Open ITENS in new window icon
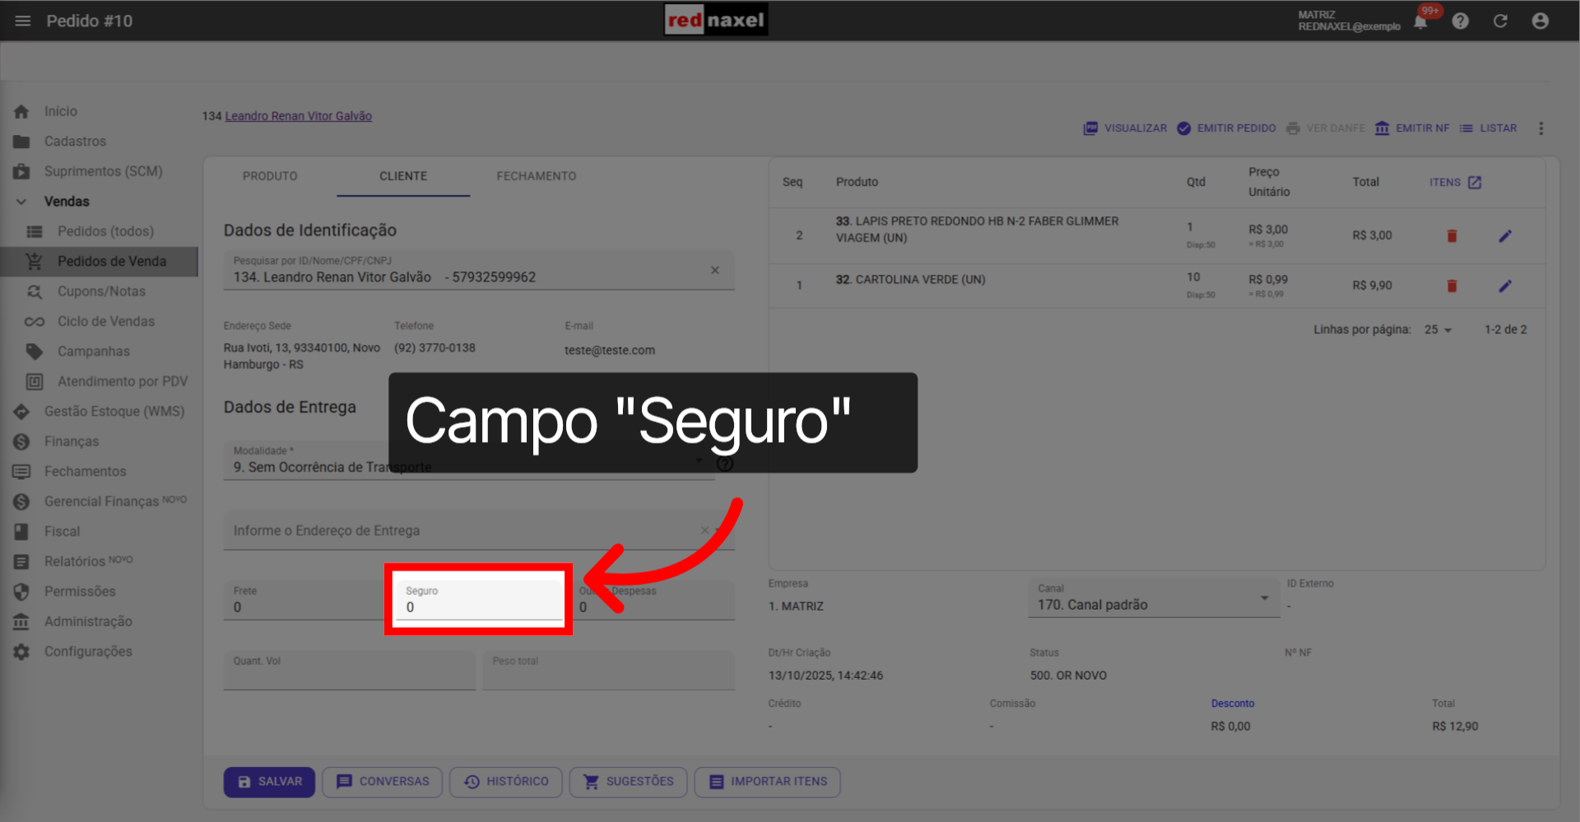The height and width of the screenshot is (822, 1580). click(x=1474, y=182)
